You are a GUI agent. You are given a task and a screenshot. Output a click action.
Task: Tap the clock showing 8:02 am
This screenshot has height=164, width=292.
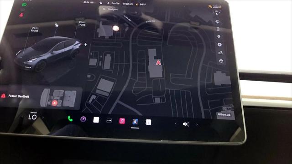point(128,4)
